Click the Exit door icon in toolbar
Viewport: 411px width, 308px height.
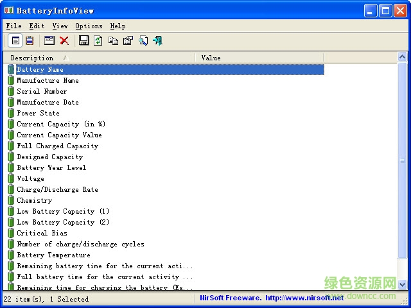pyautogui.click(x=157, y=40)
